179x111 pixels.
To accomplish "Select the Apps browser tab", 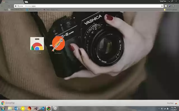I will click(x=12, y=2).
